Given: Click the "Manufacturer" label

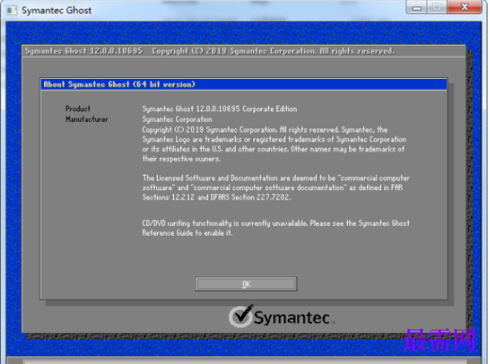Looking at the screenshot, I should pos(87,119).
